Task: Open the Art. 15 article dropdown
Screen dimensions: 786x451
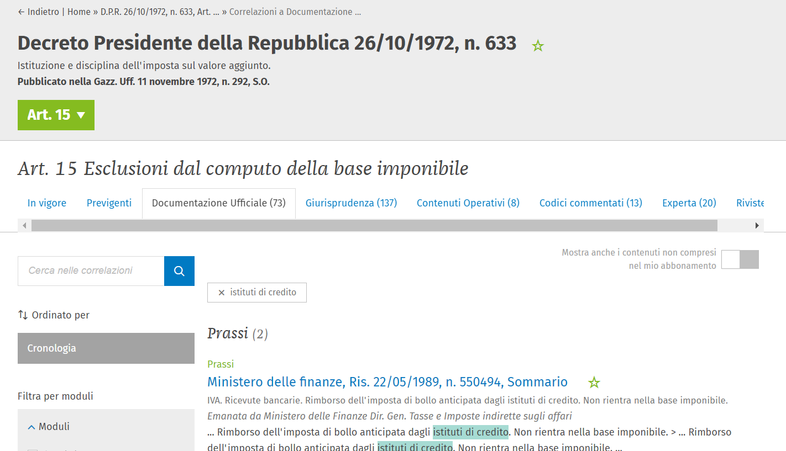Action: (56, 115)
